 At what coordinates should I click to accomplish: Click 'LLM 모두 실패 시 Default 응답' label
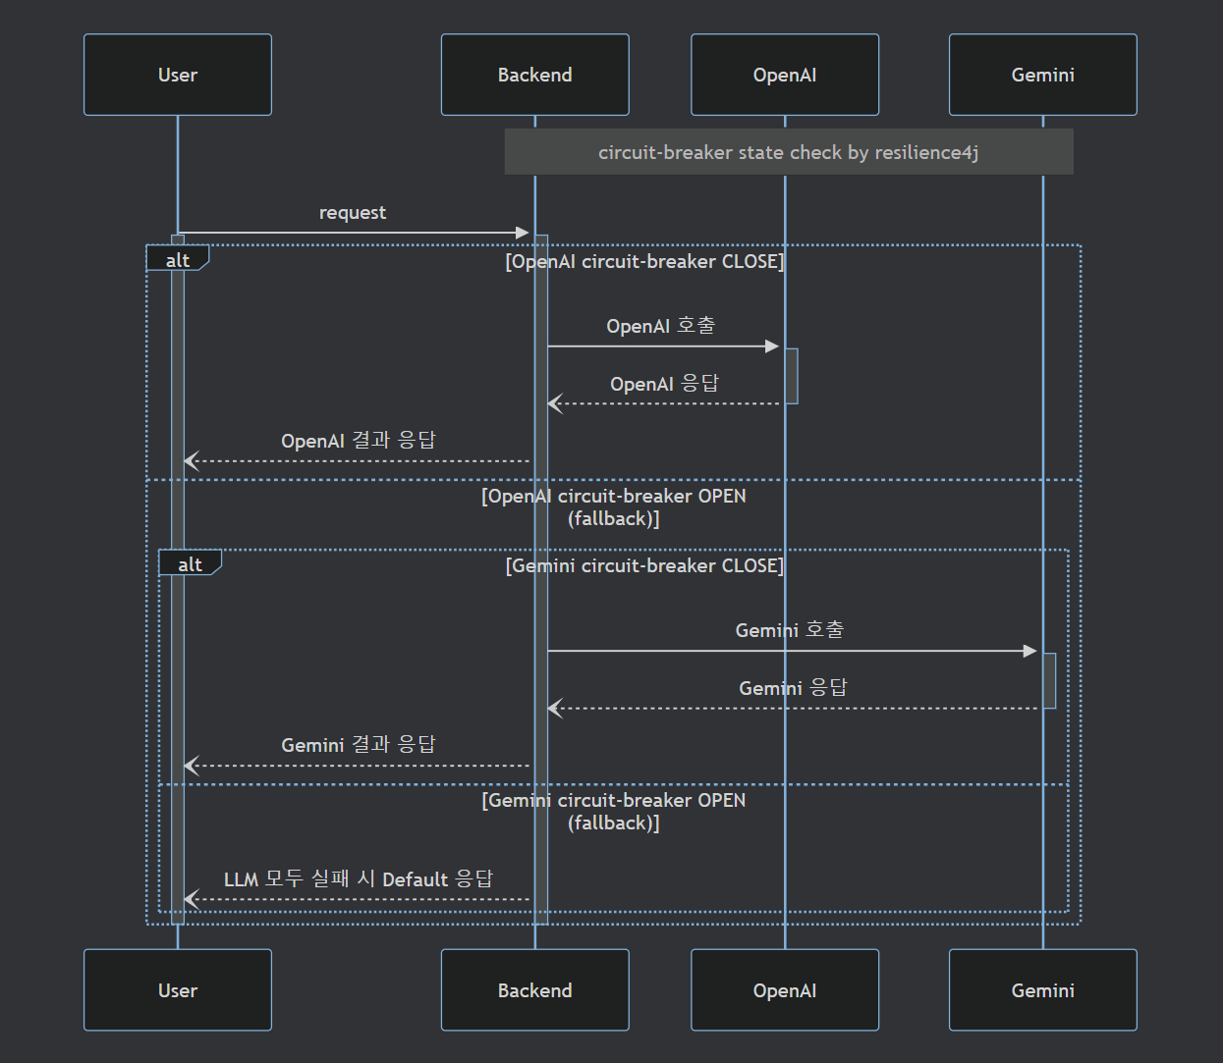359,878
